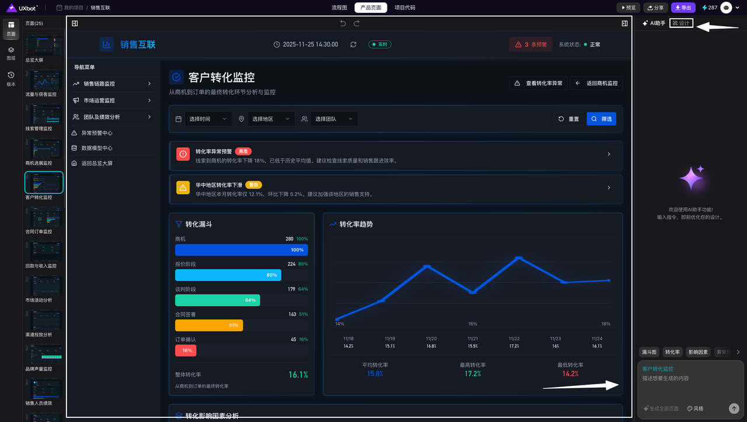Click the send arrow in AI prompt
This screenshot has width=747, height=422.
point(734,409)
